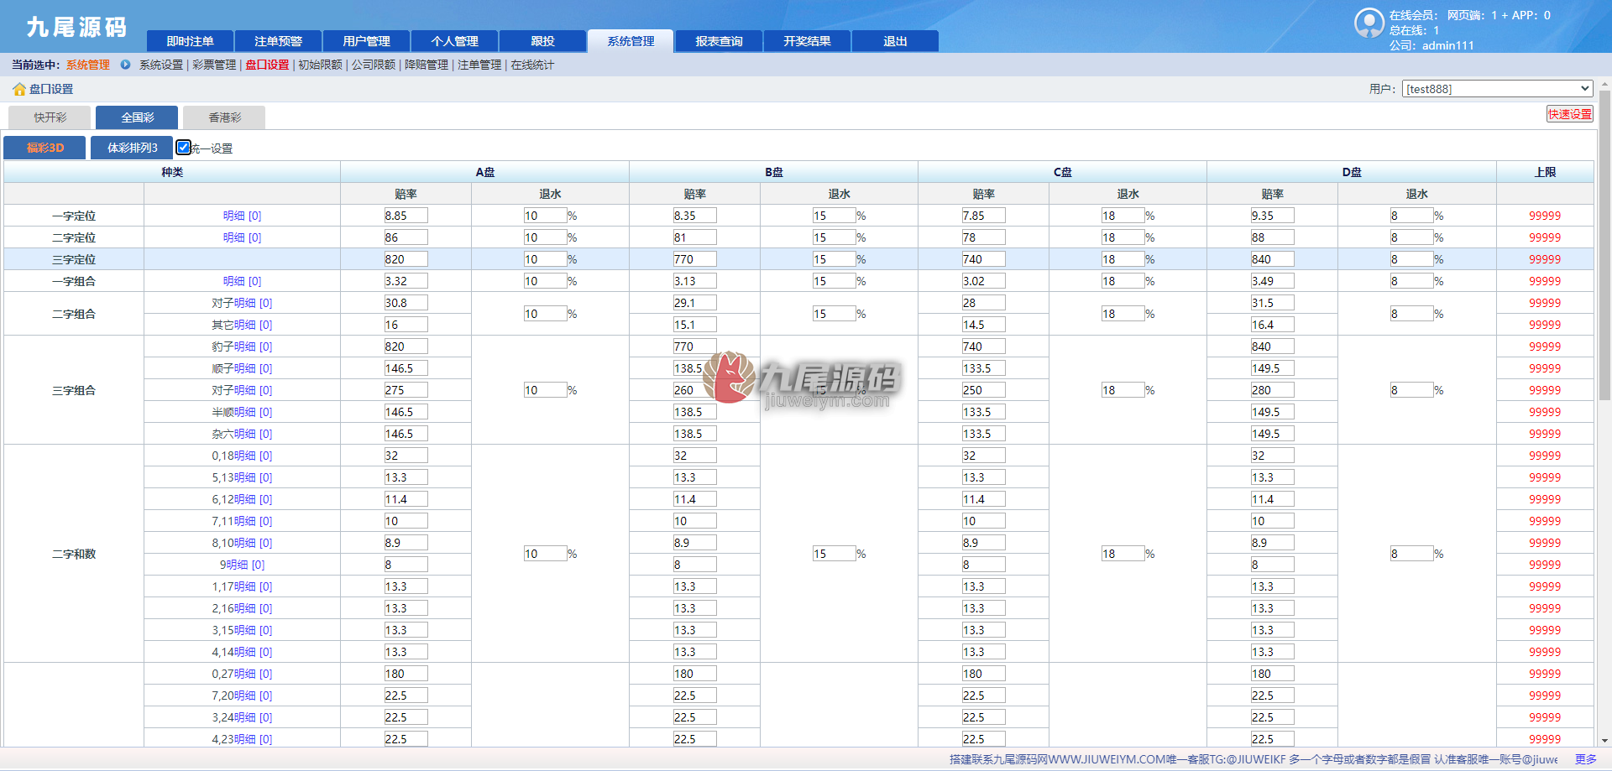Switch to 体彩排列3 game
Screen dimensions: 1612x771
[132, 148]
